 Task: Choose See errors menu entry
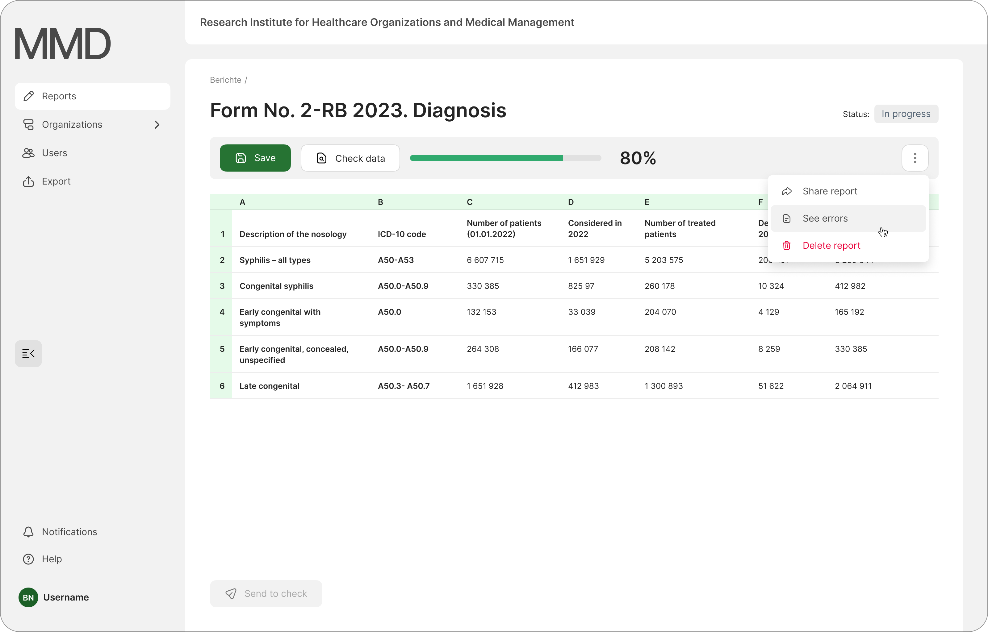click(825, 218)
